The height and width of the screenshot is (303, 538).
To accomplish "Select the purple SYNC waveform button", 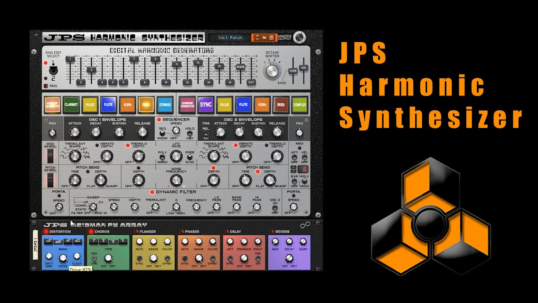I will (206, 104).
